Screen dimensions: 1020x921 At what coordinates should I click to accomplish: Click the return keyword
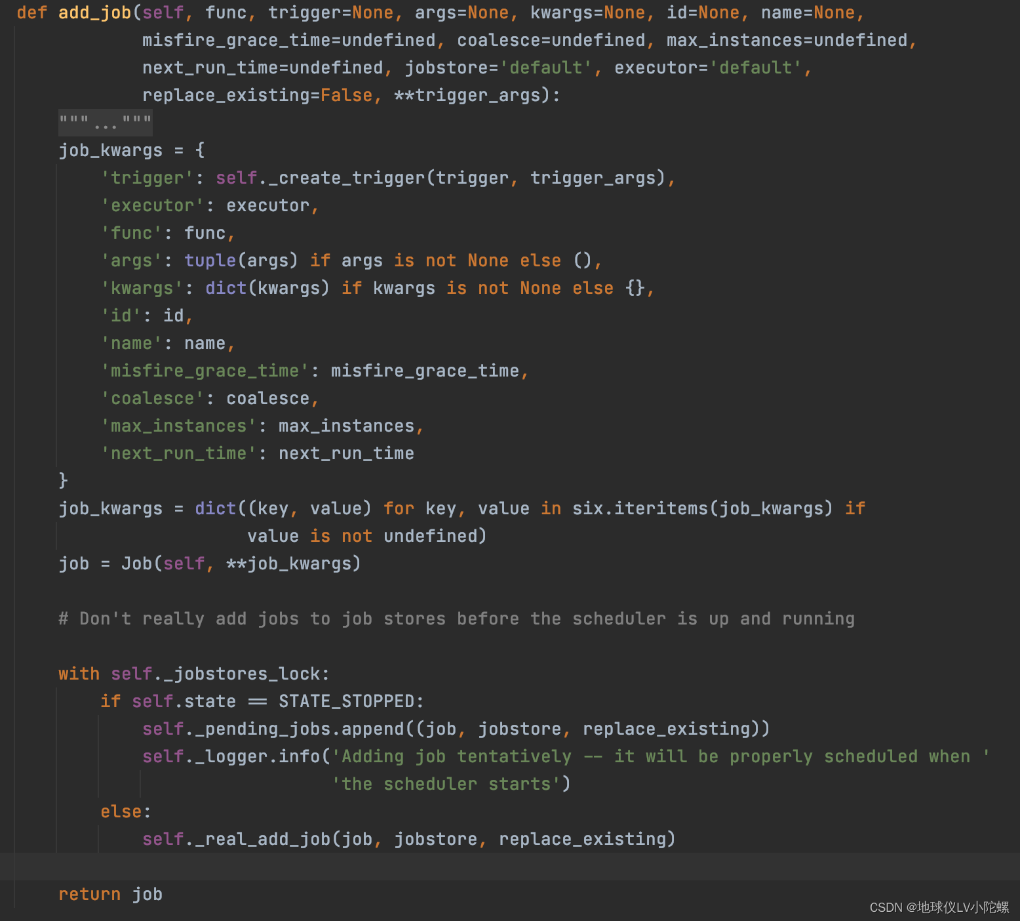pyautogui.click(x=90, y=894)
